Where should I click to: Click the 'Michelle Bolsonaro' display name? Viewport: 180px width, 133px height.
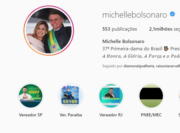123,42
